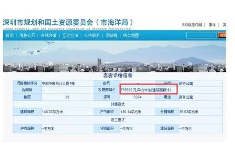Click the 项目楼栋情况 label cell
This screenshot has width=235, height=157.
(27, 83)
